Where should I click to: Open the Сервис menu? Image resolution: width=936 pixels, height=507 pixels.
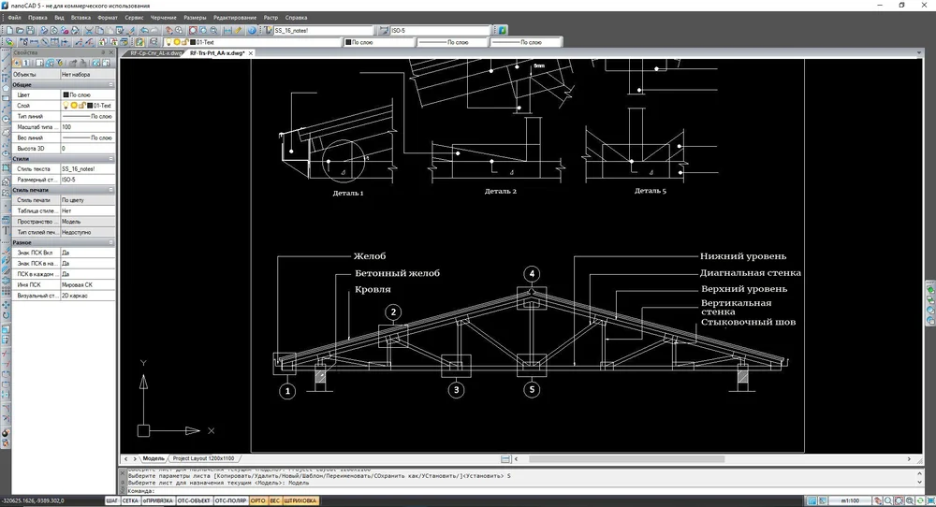(x=134, y=17)
